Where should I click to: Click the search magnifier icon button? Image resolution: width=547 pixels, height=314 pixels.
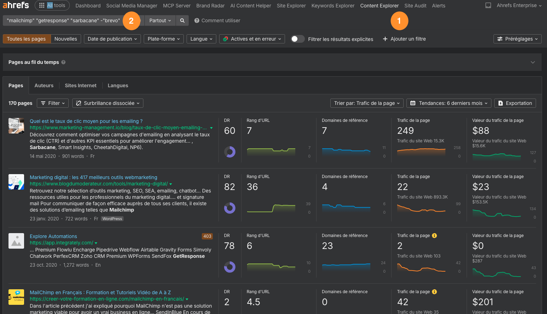[x=182, y=20]
